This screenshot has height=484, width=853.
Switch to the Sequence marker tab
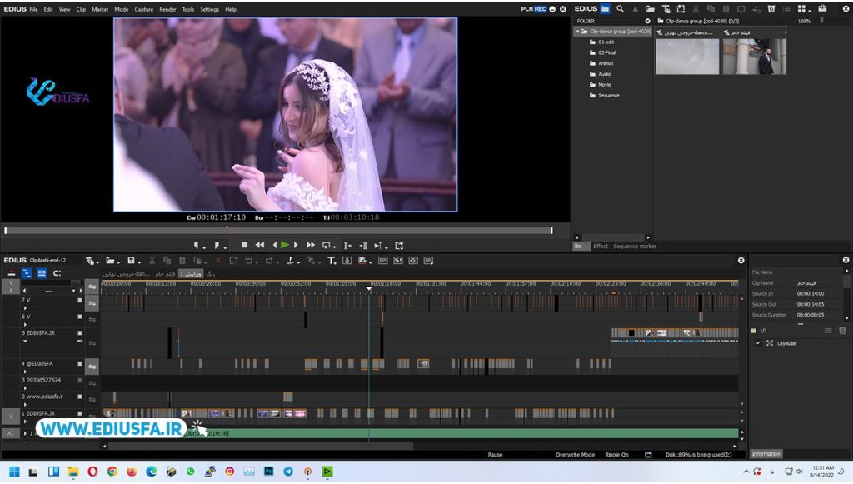[x=634, y=247]
